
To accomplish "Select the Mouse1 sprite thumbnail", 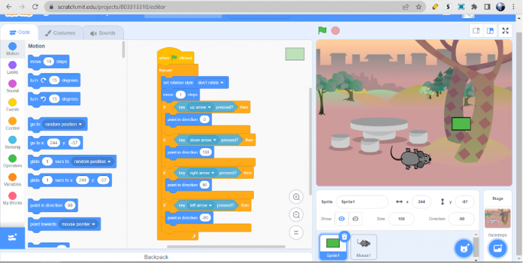I will [364, 247].
